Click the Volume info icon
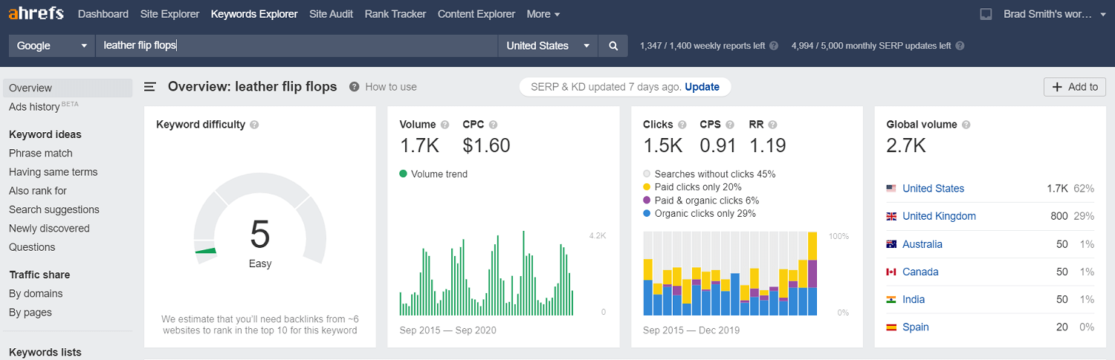Image resolution: width=1115 pixels, height=360 pixels. [x=445, y=125]
